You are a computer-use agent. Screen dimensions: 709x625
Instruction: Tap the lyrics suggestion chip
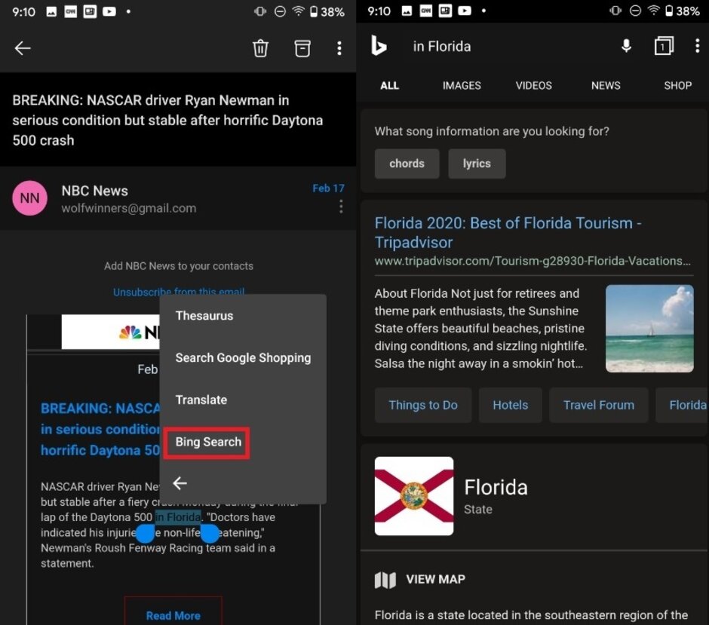[x=477, y=164]
